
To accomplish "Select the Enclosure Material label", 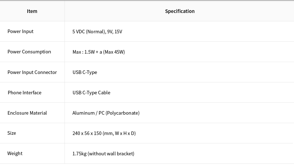I will pyautogui.click(x=27, y=113).
